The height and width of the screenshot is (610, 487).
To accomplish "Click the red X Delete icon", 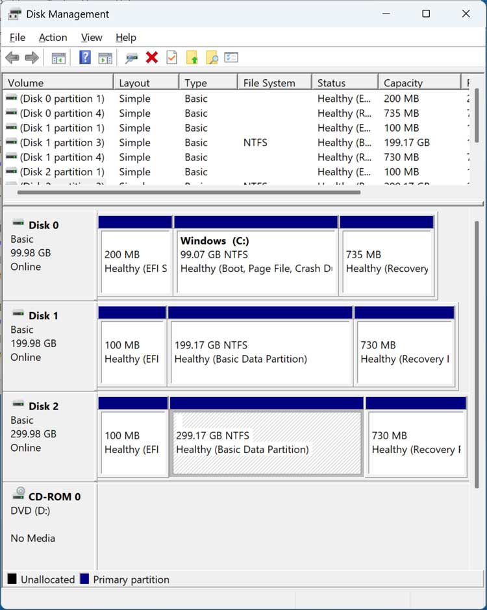I will pos(152,58).
